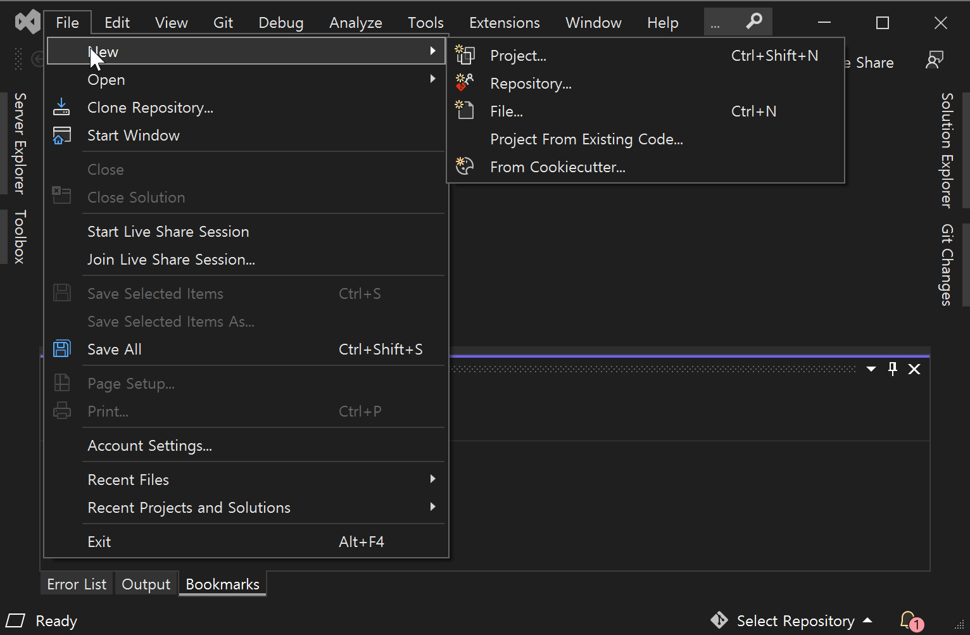
Task: Open the Tools menu
Action: pos(425,23)
